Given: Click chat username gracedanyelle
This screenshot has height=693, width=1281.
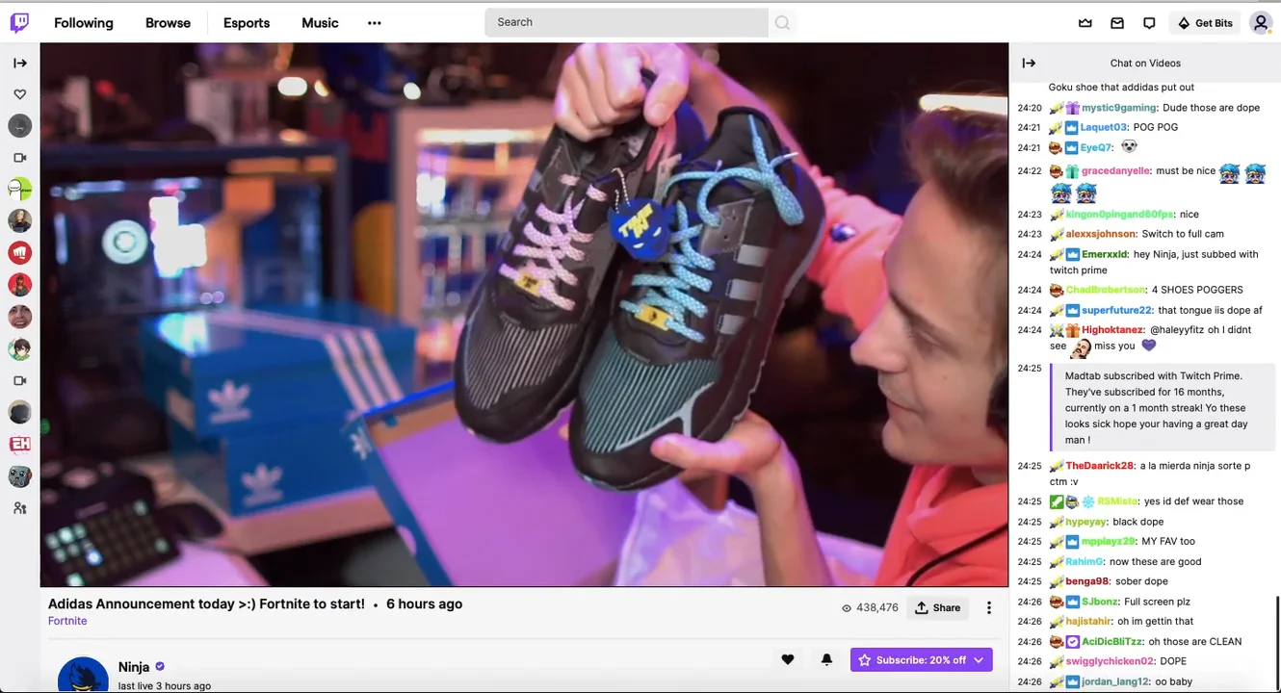Looking at the screenshot, I should (1115, 170).
